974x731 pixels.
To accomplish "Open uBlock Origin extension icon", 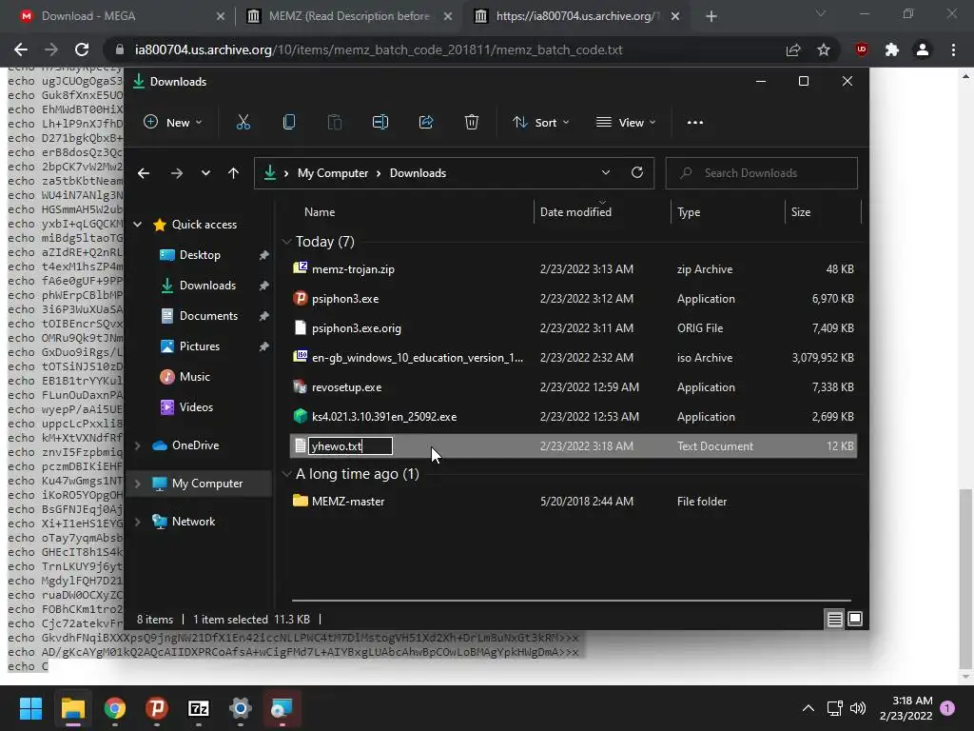I will click(x=862, y=49).
